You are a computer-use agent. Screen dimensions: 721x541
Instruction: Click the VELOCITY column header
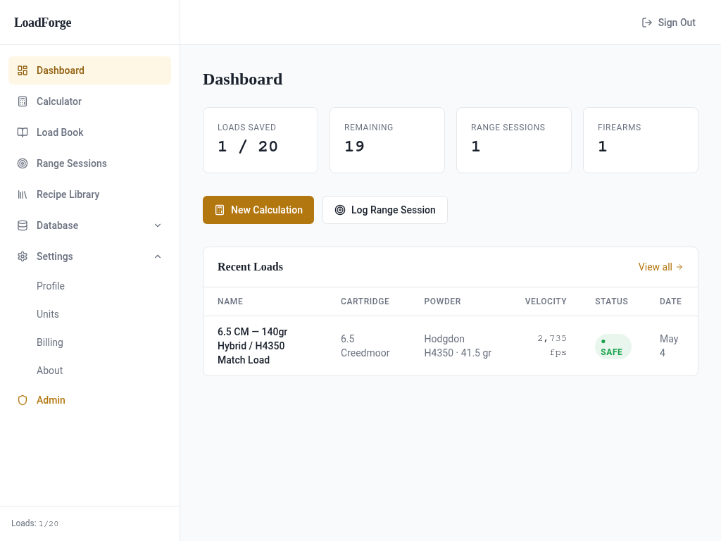(x=546, y=301)
